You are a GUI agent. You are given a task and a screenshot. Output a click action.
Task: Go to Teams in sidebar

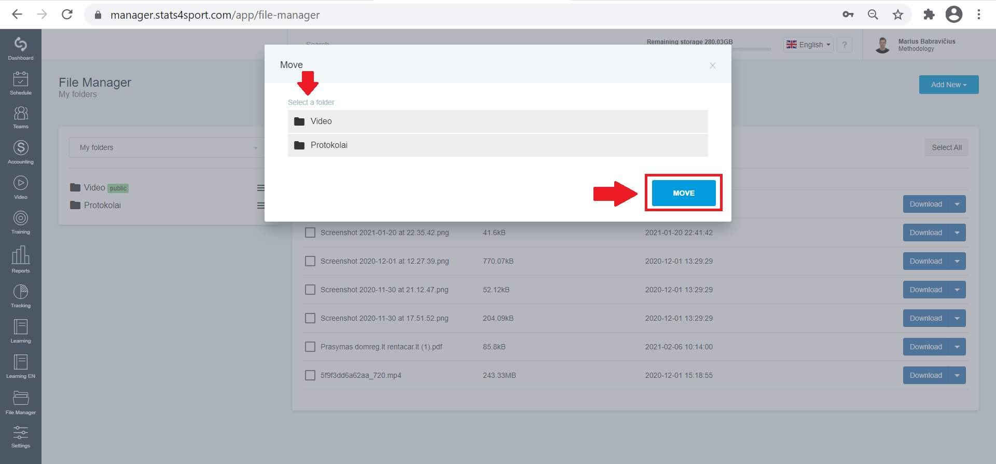pyautogui.click(x=21, y=117)
